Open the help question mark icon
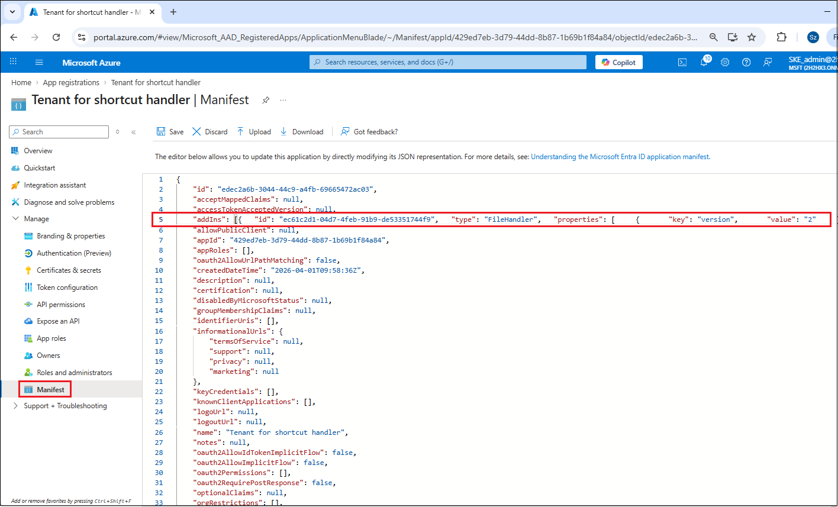The height and width of the screenshot is (507, 838). point(746,62)
